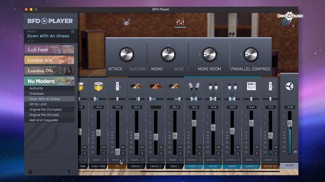Image resolution: width=325 pixels, height=182 pixels.
Task: Open the groove view icon in top bar
Action: tap(234, 22)
